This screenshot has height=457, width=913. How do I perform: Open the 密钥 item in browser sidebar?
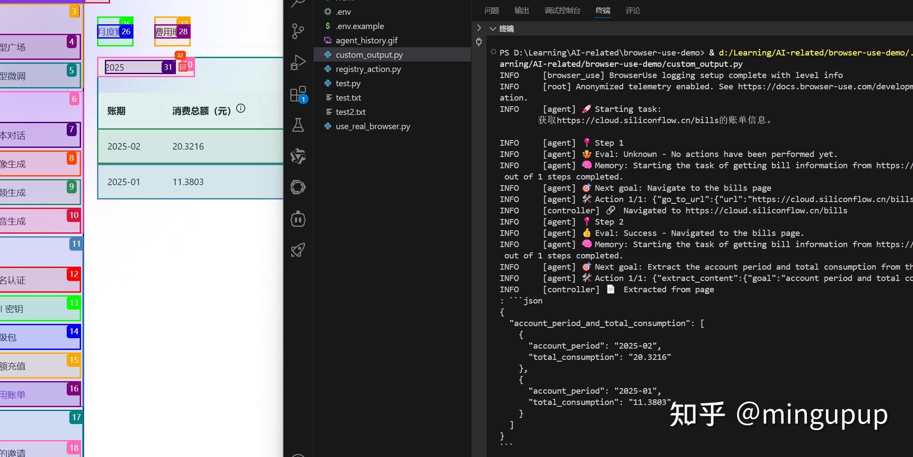[40, 308]
